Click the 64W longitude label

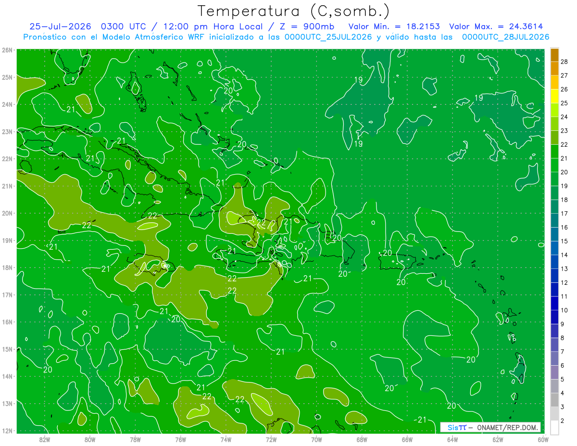(x=452, y=439)
